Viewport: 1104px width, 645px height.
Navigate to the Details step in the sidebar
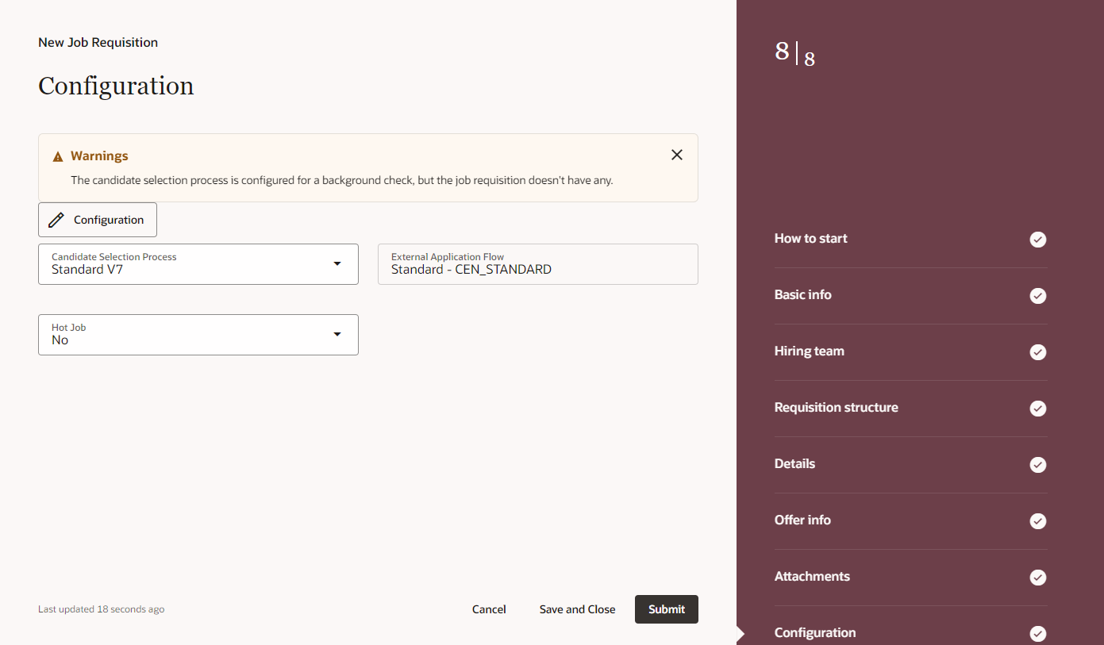(x=794, y=463)
